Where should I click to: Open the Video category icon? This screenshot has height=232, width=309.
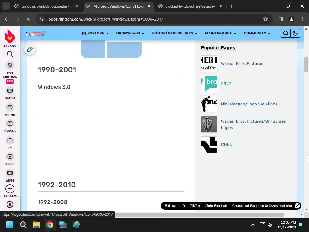coord(10,156)
